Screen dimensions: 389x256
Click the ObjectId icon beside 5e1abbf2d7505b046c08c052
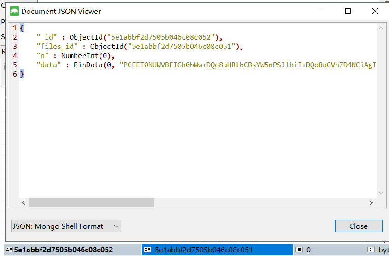(9, 250)
